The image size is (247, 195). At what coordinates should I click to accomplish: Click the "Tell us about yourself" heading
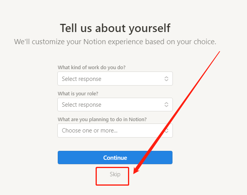coord(115,28)
